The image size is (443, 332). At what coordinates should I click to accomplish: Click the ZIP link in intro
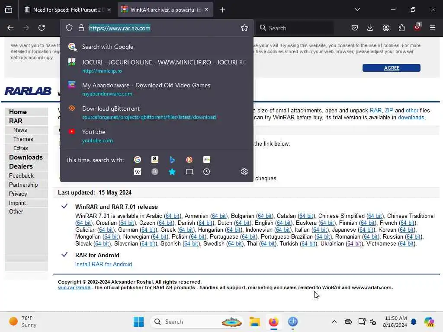(389, 110)
